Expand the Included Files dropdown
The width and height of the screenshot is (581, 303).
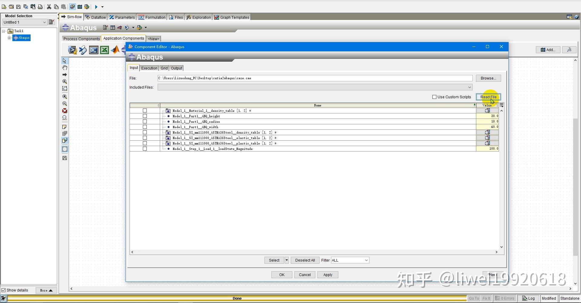[469, 87]
